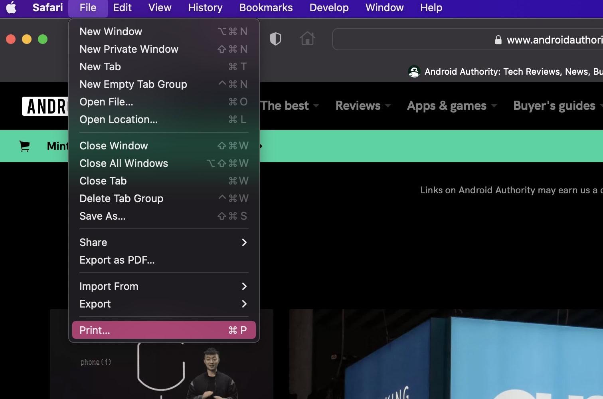The image size is (603, 399).
Task: Open the Apple menu
Action: (11, 8)
